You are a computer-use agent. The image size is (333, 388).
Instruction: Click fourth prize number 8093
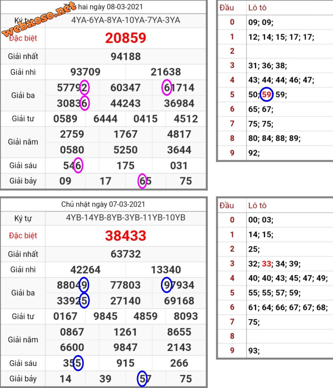pos(186,316)
